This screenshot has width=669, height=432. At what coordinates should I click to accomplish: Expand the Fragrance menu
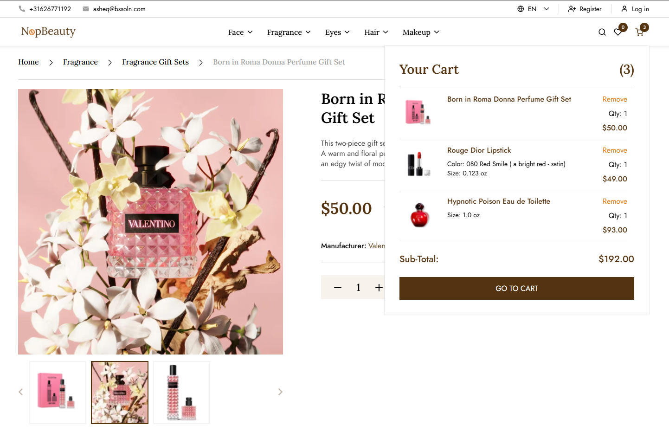(289, 32)
